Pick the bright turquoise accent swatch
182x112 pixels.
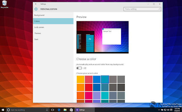click(105, 96)
